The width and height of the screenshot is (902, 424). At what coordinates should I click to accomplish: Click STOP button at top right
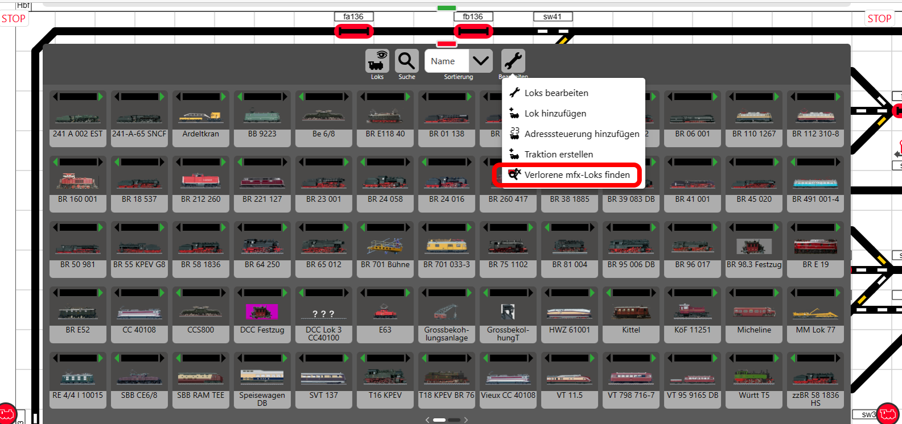tap(879, 19)
